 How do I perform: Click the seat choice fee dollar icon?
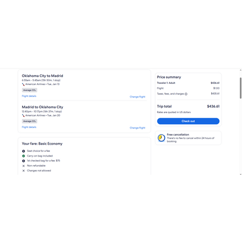[x=24, y=151]
